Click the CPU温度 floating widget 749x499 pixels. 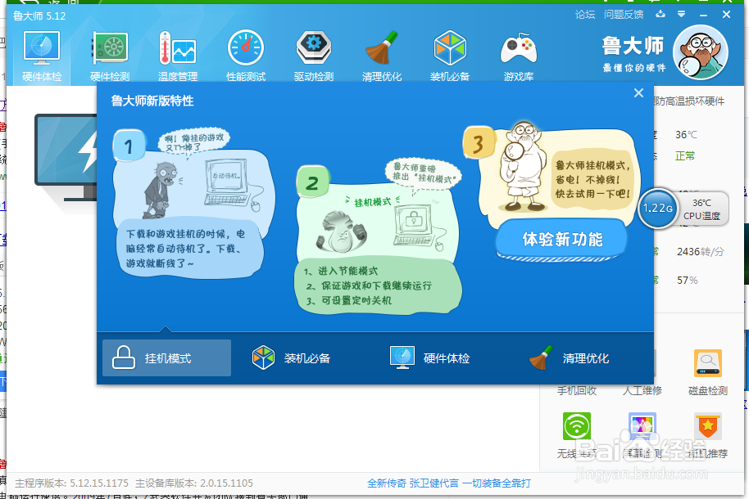coord(701,209)
